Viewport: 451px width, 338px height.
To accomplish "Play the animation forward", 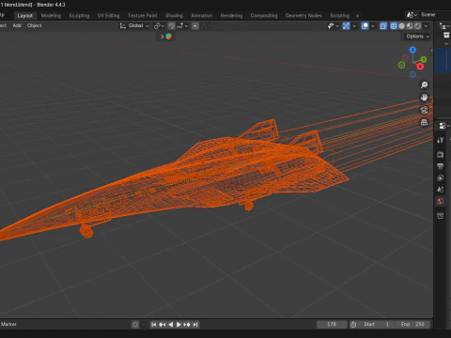I will [x=179, y=325].
